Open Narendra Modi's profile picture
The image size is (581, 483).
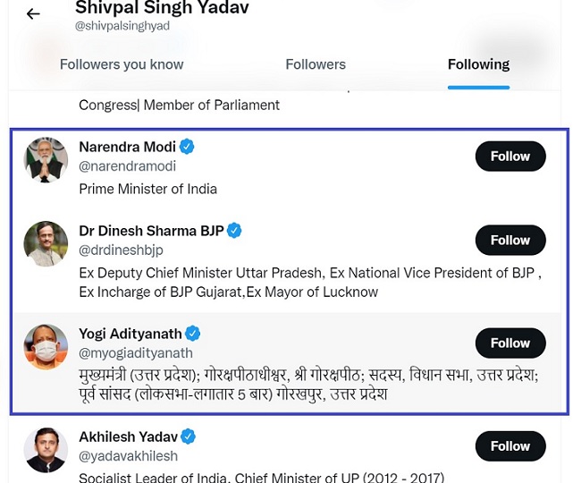click(46, 160)
